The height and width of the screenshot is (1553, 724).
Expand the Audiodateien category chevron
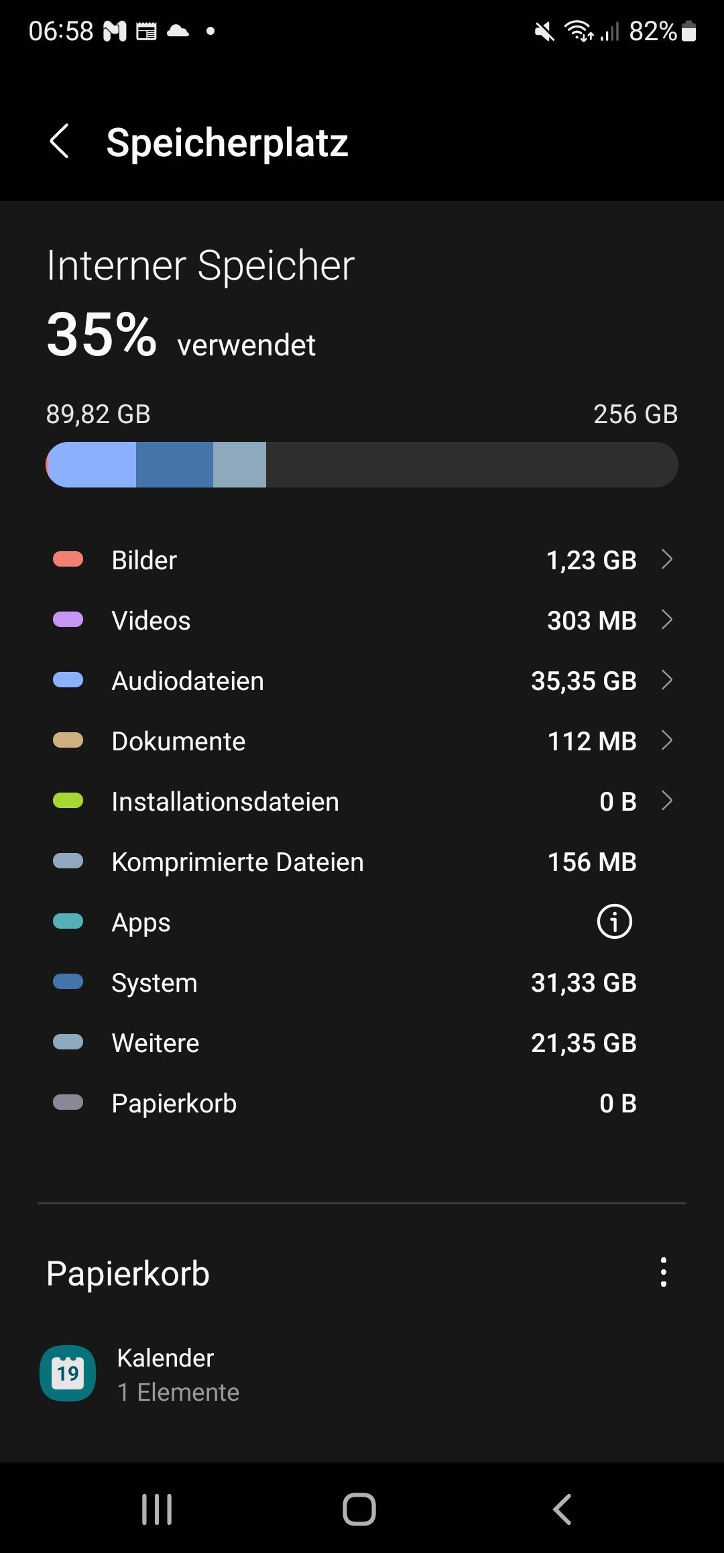point(666,680)
